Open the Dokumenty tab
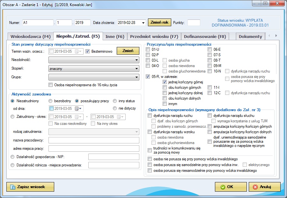Image resolution: width=287 pixels, height=198 pixels. point(250,36)
